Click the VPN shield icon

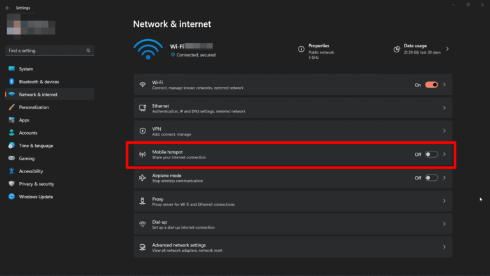click(142, 131)
